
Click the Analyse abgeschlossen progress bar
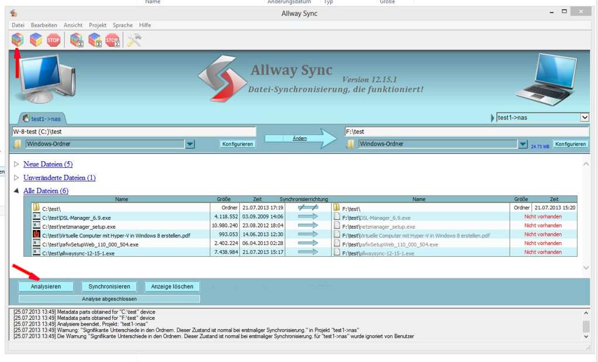click(x=109, y=299)
